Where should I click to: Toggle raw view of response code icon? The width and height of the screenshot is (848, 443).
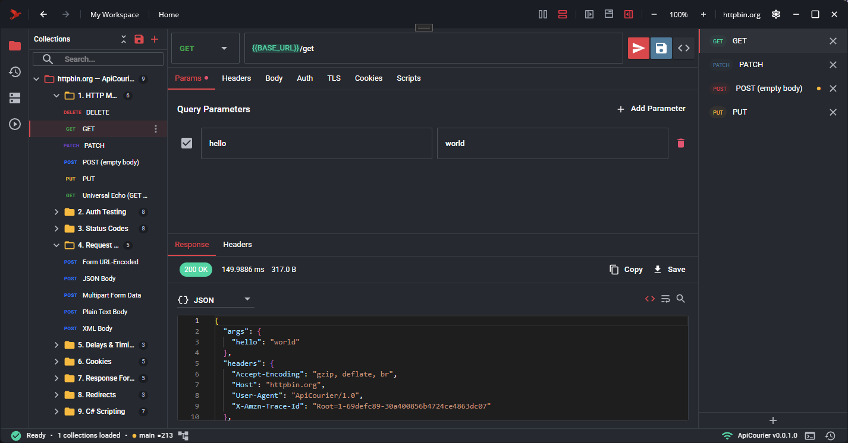click(x=650, y=299)
